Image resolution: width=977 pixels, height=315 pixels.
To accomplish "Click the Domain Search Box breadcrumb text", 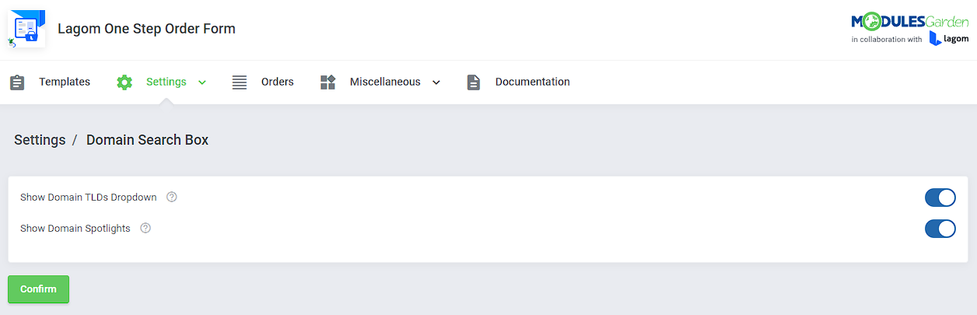I will click(147, 140).
